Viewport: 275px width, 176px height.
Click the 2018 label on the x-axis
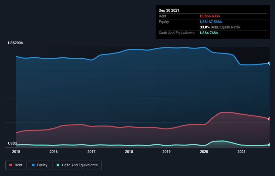pos(129,152)
